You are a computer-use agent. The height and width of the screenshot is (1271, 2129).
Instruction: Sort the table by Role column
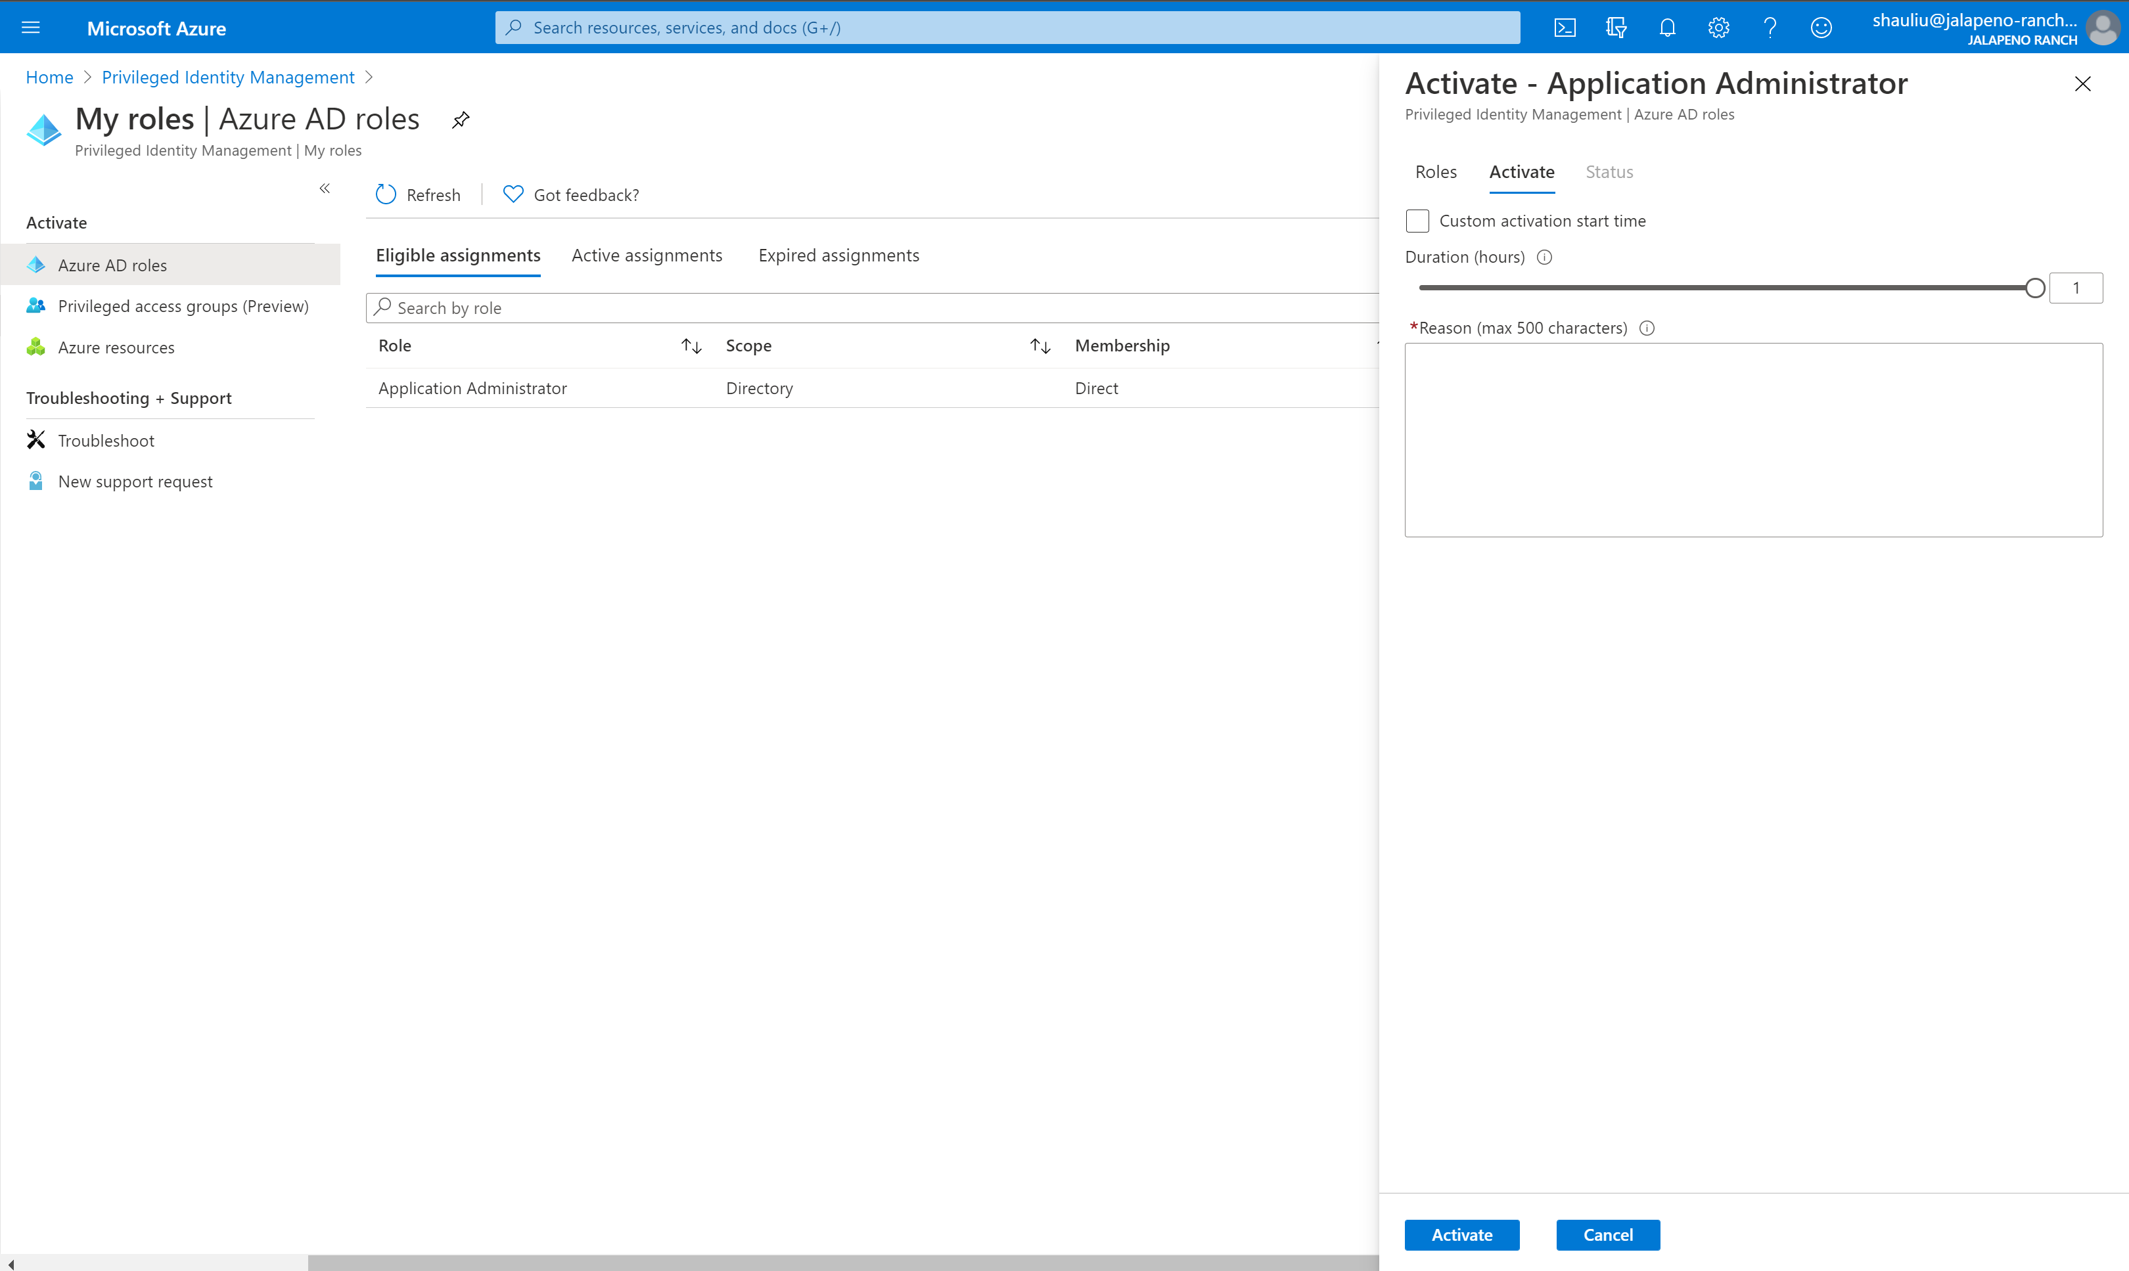point(691,346)
